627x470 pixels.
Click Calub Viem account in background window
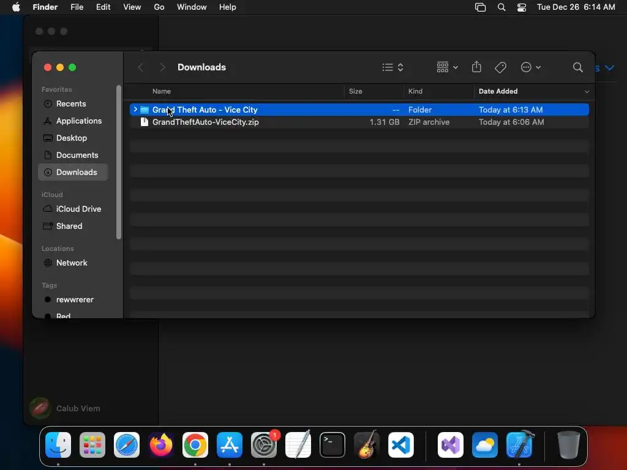pyautogui.click(x=65, y=408)
